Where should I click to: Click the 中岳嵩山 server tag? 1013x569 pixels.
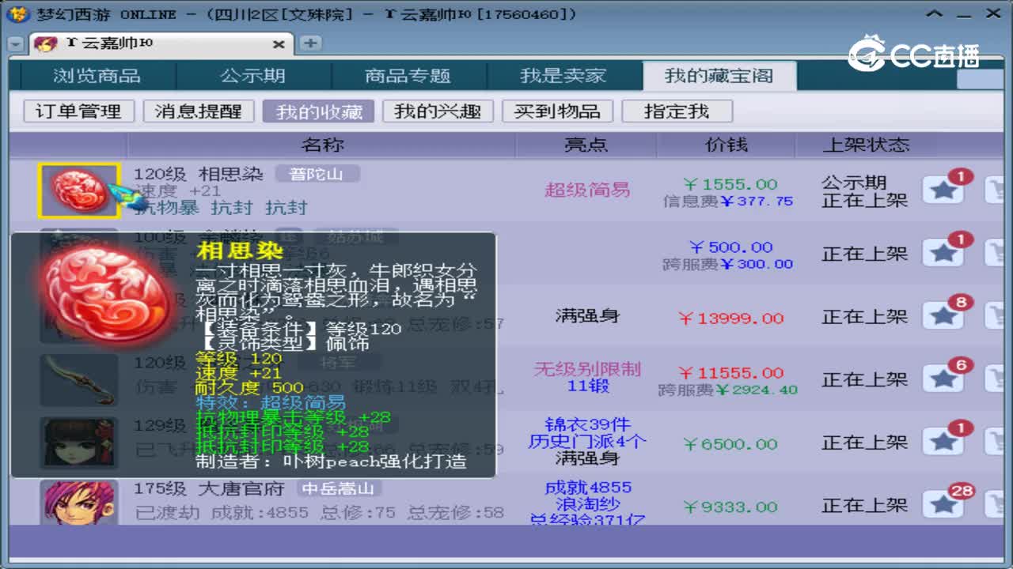(x=337, y=488)
